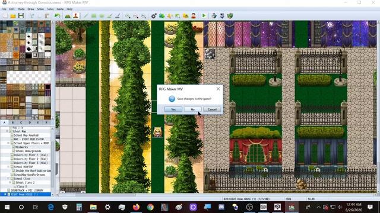
Task: Select the Shadow Pen tool
Action: [x=118, y=16]
